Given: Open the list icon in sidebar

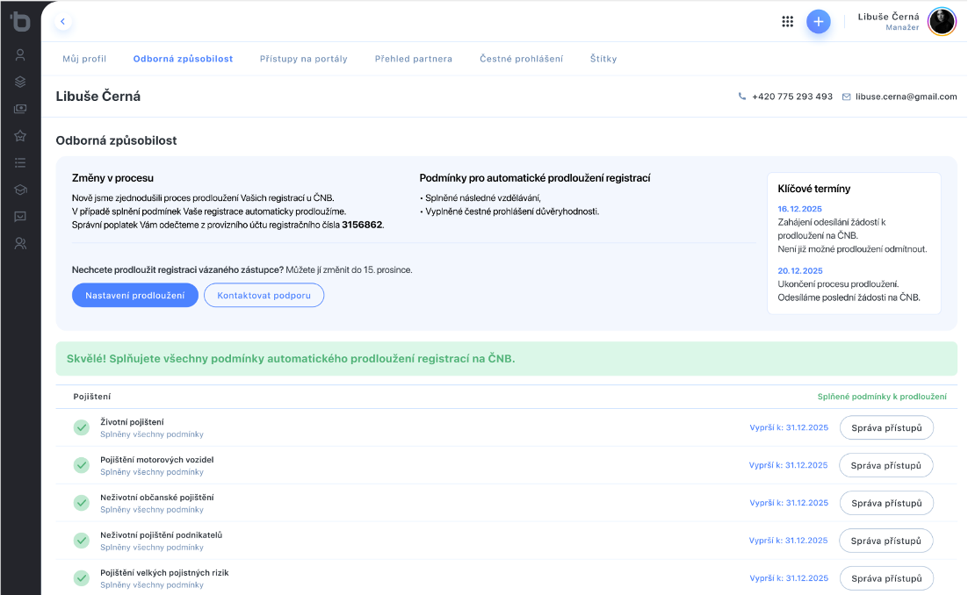Looking at the screenshot, I should point(20,162).
